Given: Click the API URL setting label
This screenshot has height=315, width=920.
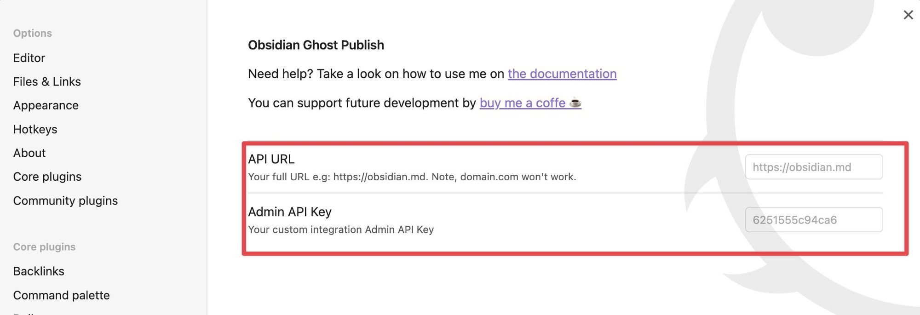Looking at the screenshot, I should (x=271, y=159).
